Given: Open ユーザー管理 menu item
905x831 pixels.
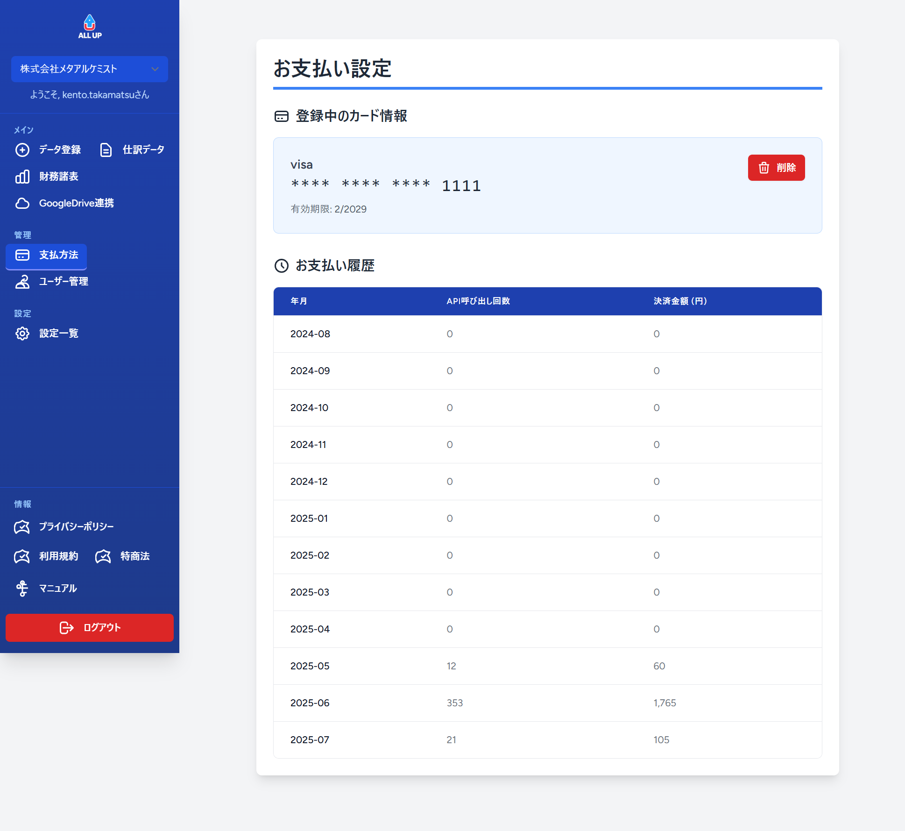Looking at the screenshot, I should (x=52, y=282).
